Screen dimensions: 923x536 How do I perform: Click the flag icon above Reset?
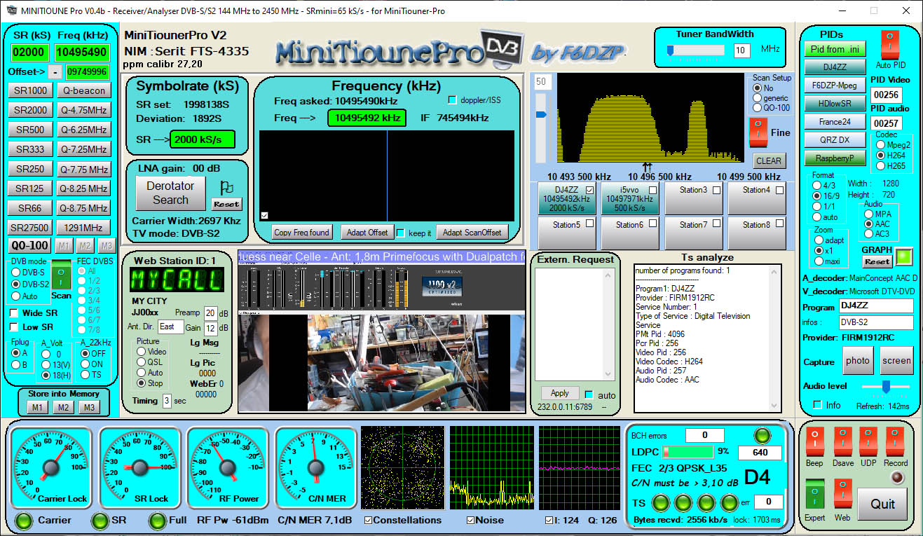coord(226,188)
